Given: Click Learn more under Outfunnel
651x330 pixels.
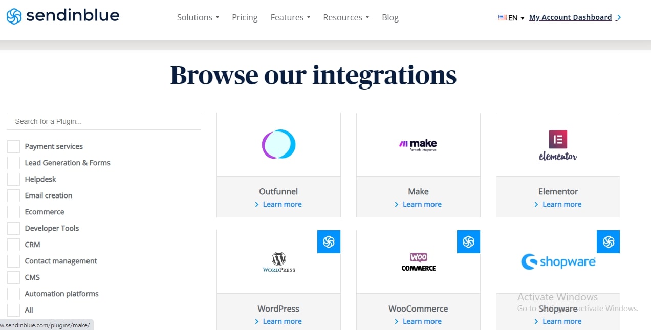Looking at the screenshot, I should [x=278, y=204].
